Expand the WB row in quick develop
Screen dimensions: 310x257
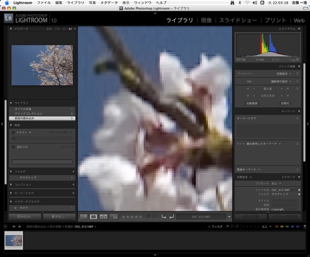point(298,81)
